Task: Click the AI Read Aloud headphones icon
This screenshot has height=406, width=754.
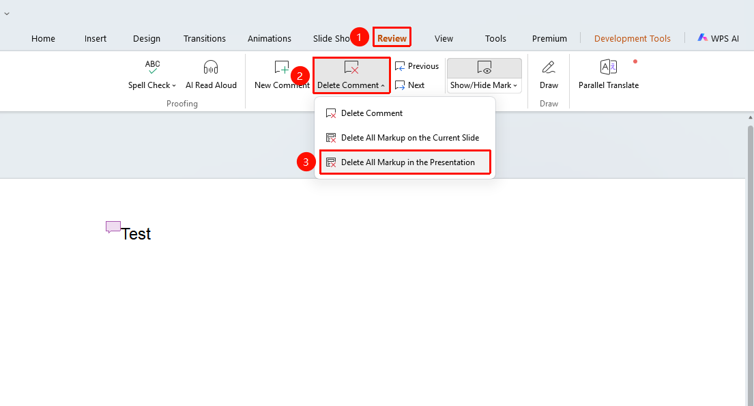Action: coord(211,67)
